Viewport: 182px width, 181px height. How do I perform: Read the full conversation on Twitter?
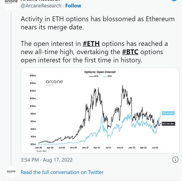[x=62, y=172]
